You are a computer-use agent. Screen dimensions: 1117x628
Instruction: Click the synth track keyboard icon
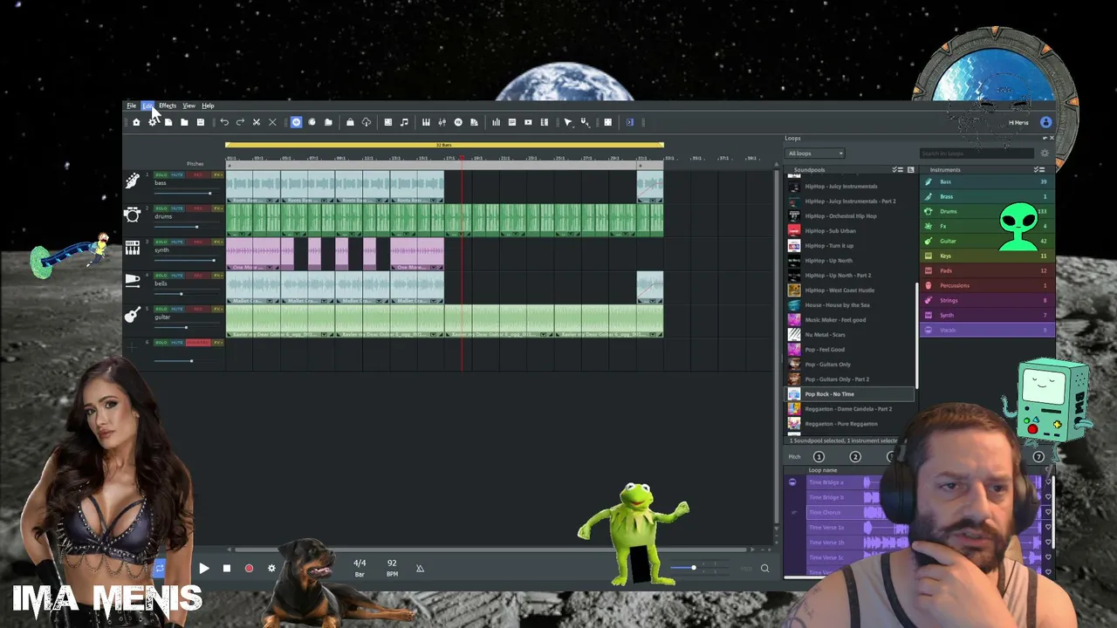(133, 249)
